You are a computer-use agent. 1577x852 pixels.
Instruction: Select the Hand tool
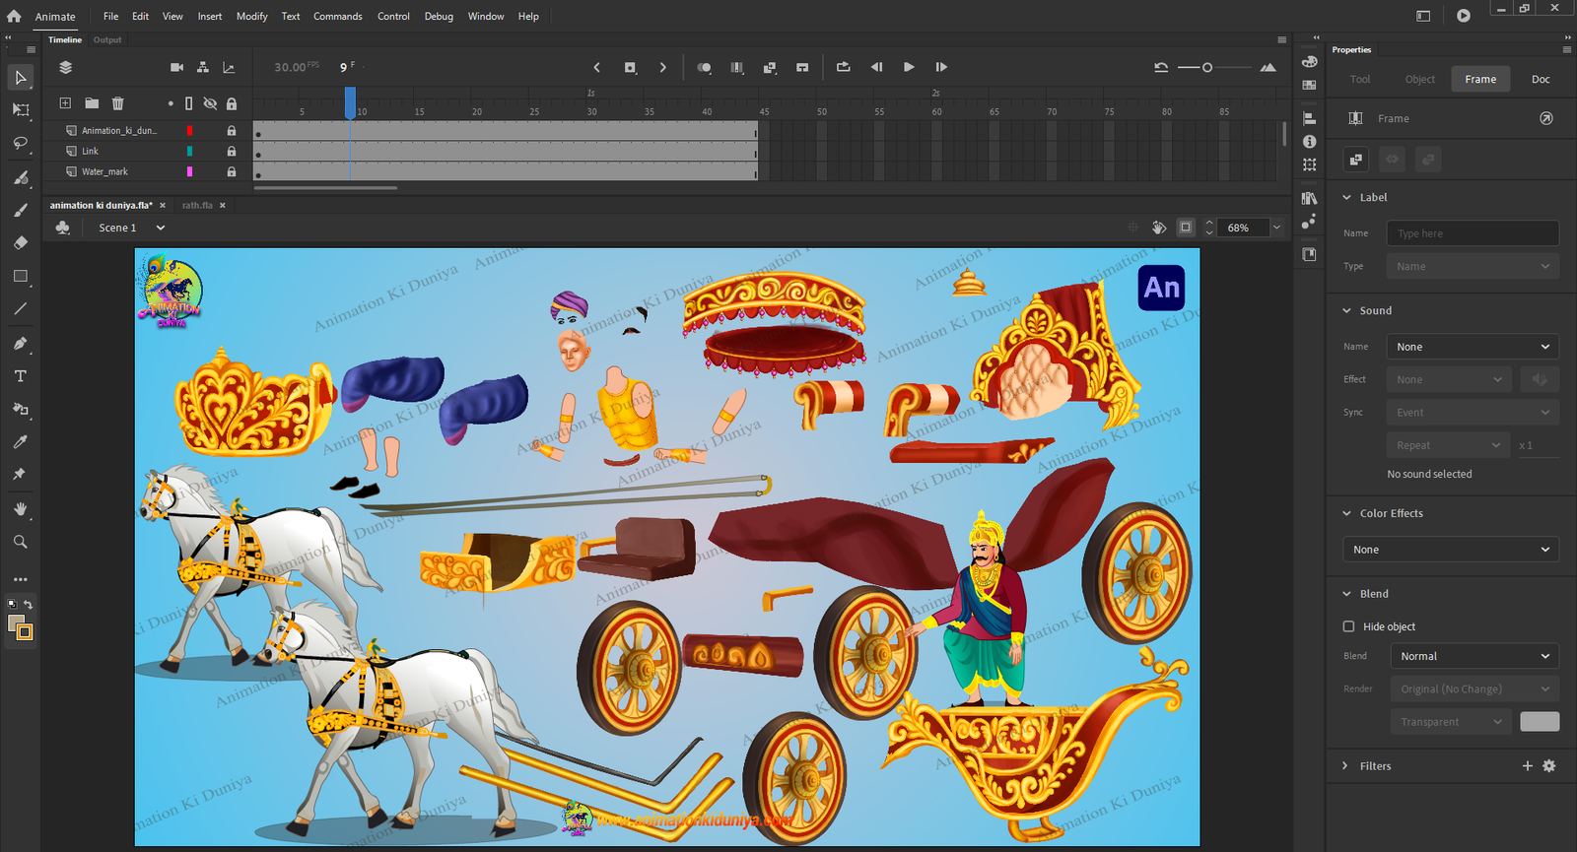(x=20, y=509)
